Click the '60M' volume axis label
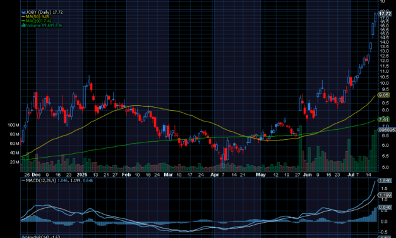396x238 pixels. point(15,144)
